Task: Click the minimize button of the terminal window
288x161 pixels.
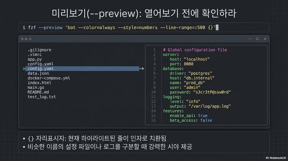Action: click(250, 39)
